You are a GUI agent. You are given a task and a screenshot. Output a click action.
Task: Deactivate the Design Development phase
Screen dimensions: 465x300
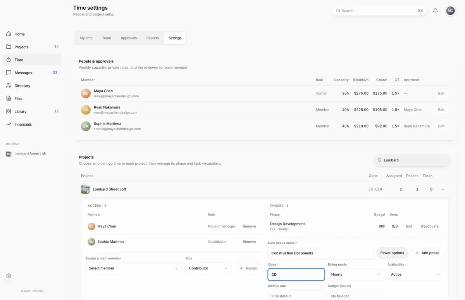point(430,227)
